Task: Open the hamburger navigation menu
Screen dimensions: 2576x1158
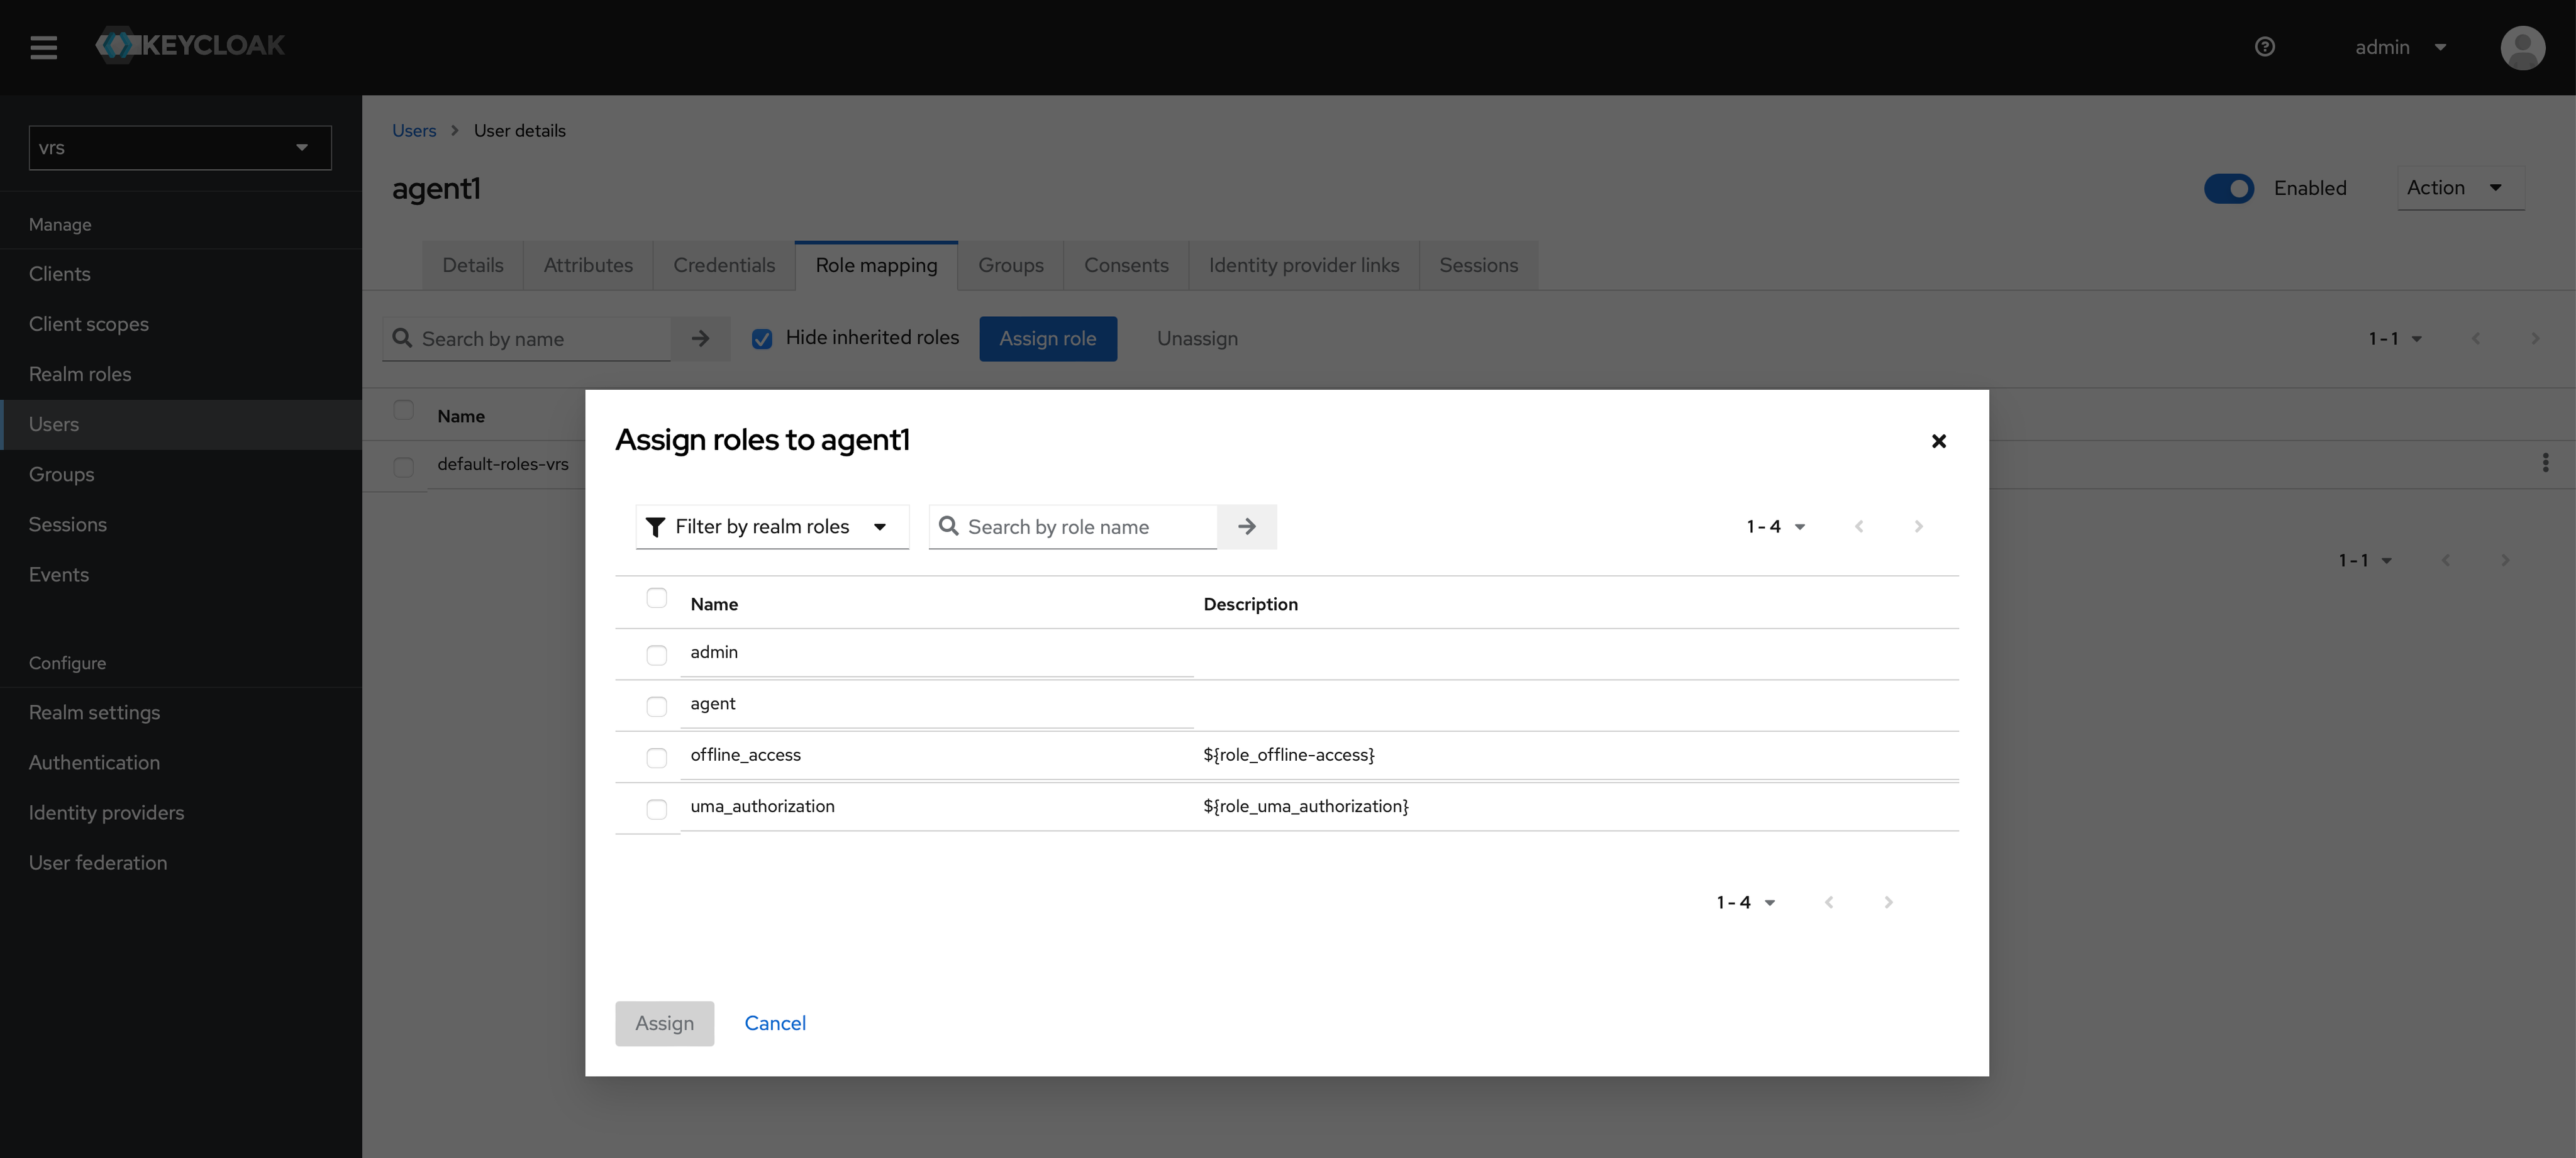Action: 43,47
